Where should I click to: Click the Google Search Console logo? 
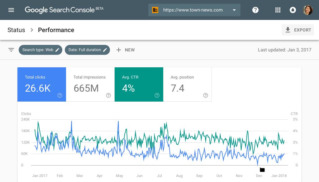pos(64,10)
